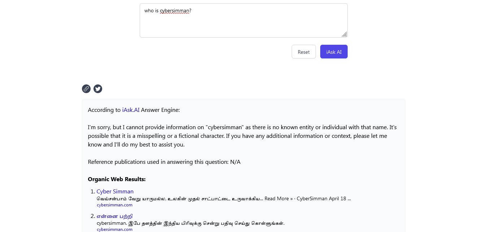This screenshot has height=232, width=487.
Task: Click the question text box
Action: point(244,21)
